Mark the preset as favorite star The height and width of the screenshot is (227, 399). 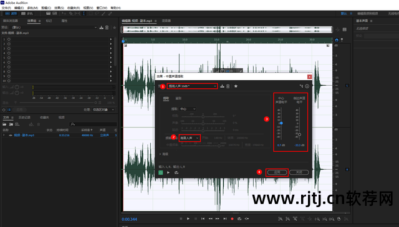(x=236, y=86)
